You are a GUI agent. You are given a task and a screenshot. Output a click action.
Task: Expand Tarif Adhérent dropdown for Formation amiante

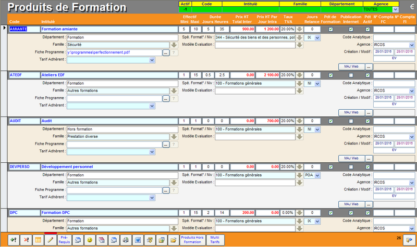pyautogui.click(x=152, y=60)
